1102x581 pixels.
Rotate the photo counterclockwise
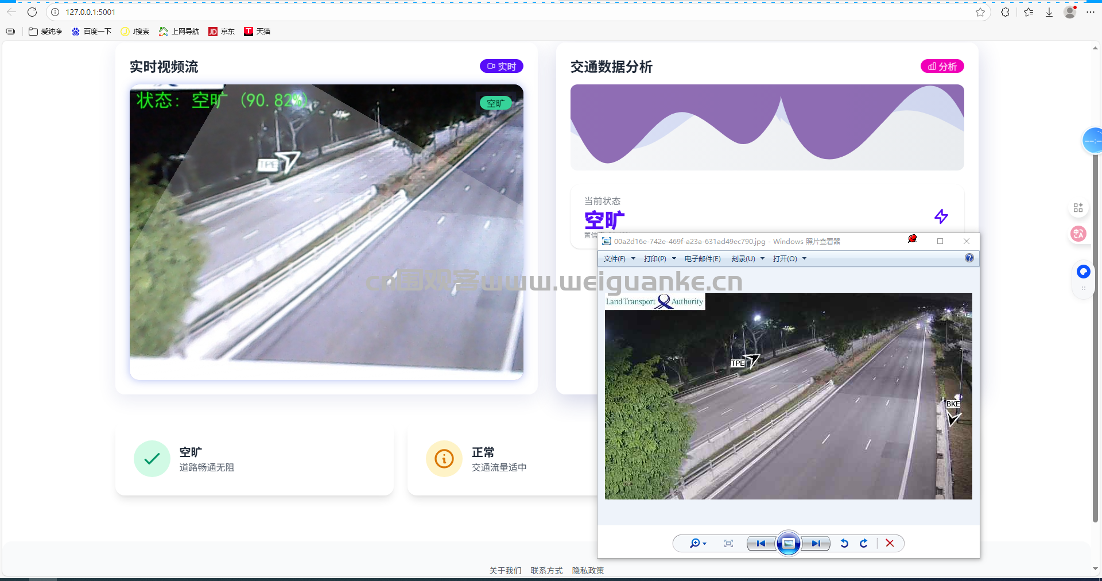(844, 543)
